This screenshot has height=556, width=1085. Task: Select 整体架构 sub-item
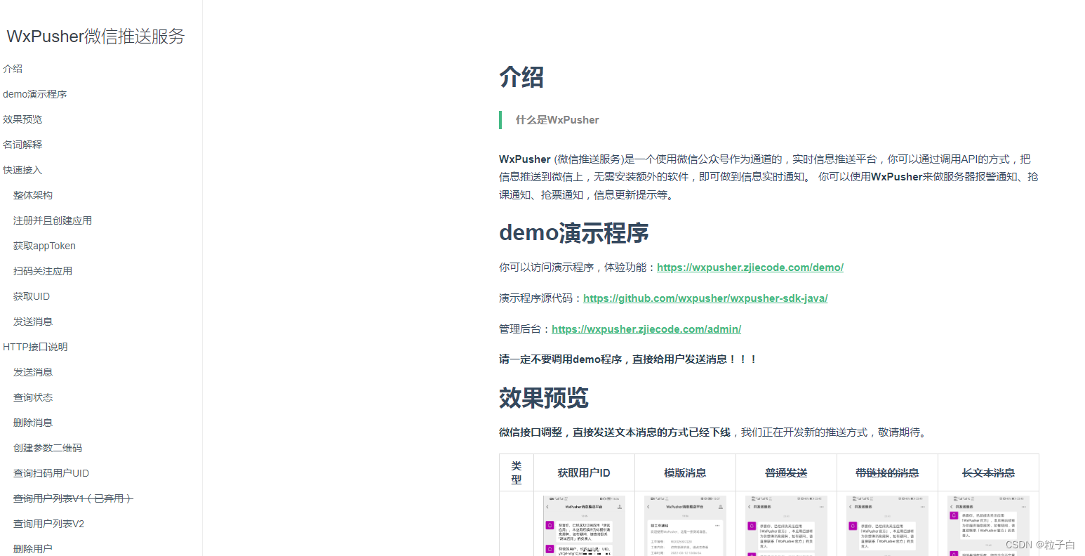pyautogui.click(x=33, y=195)
